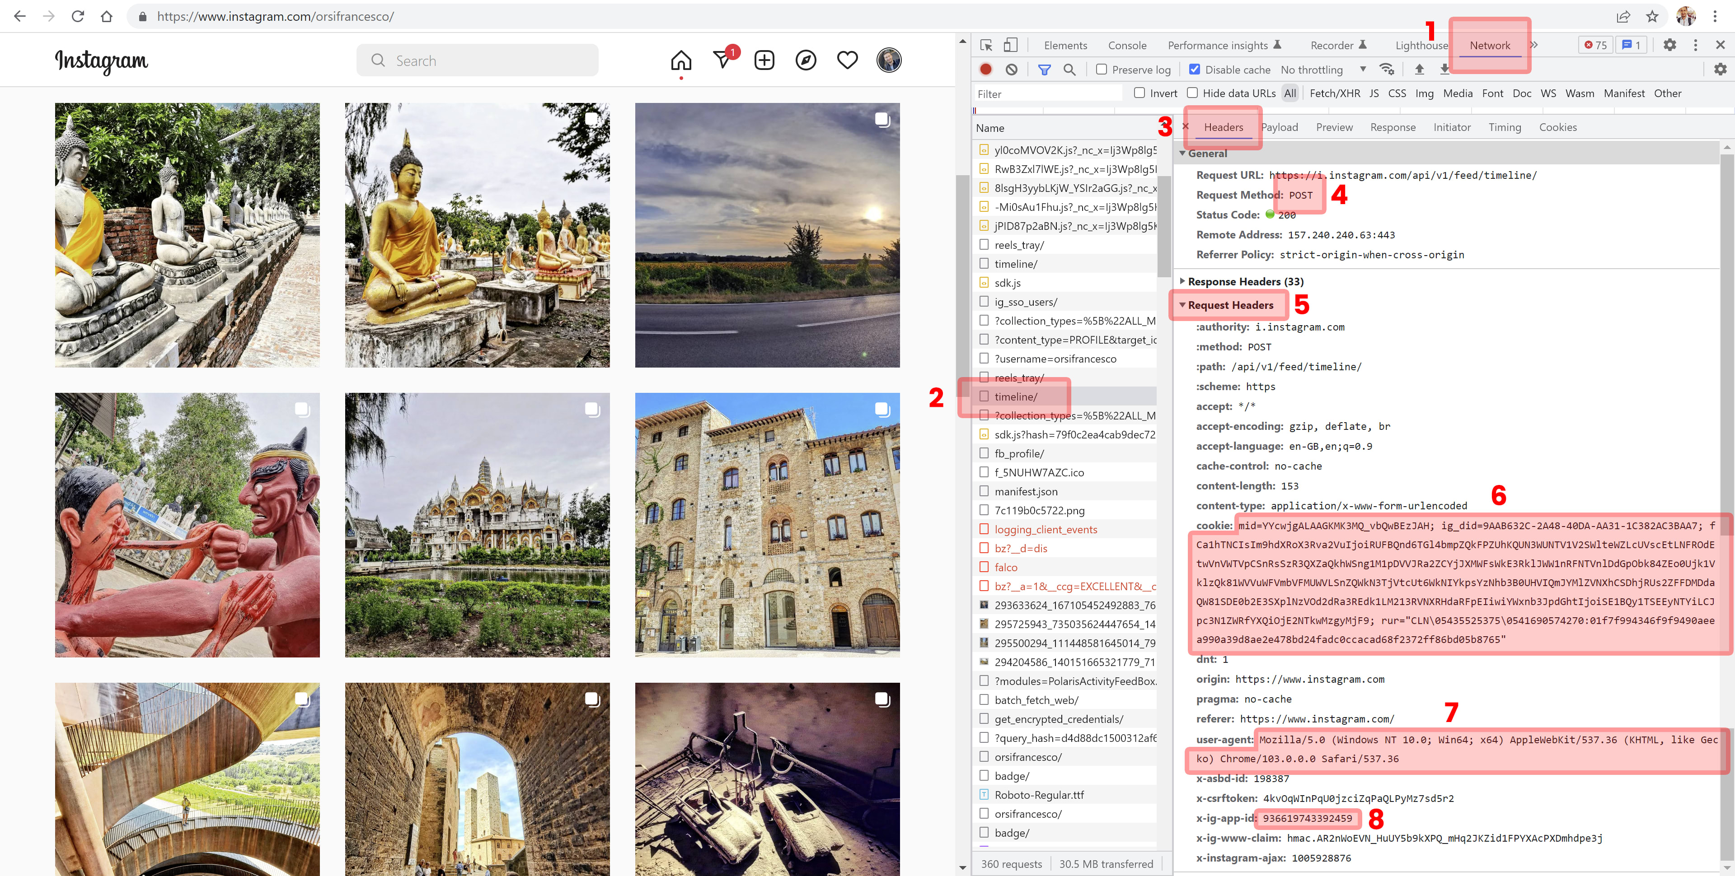Collapse the Request Headers section
The height and width of the screenshot is (876, 1735).
click(1182, 305)
